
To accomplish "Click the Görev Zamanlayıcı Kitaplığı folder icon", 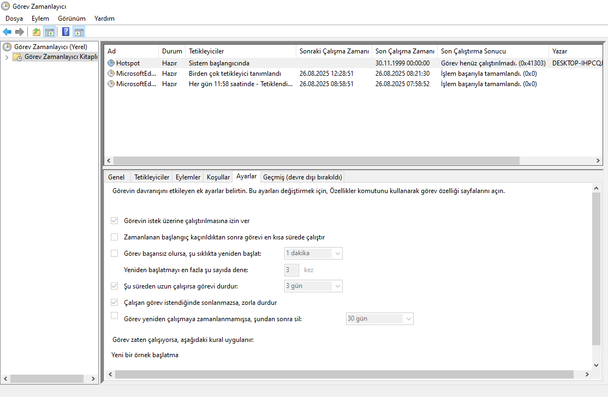I will pyautogui.click(x=17, y=57).
